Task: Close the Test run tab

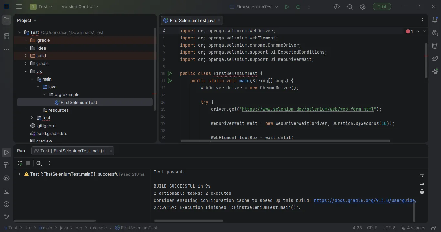Action: tap(111, 151)
